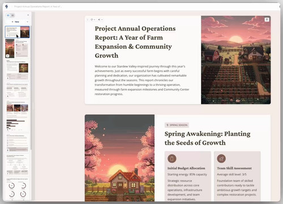Click the welcome paragraph on title card
Screen dimensions: 283x204
pos(142,80)
